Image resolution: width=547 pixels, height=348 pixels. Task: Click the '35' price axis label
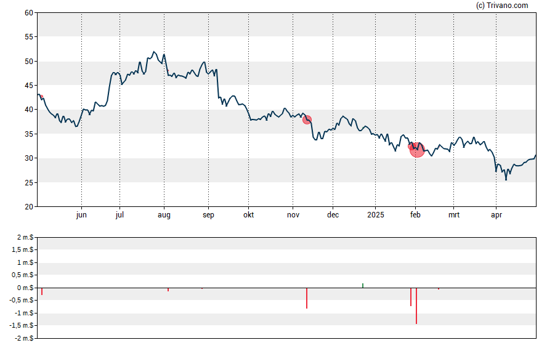[x=29, y=134]
